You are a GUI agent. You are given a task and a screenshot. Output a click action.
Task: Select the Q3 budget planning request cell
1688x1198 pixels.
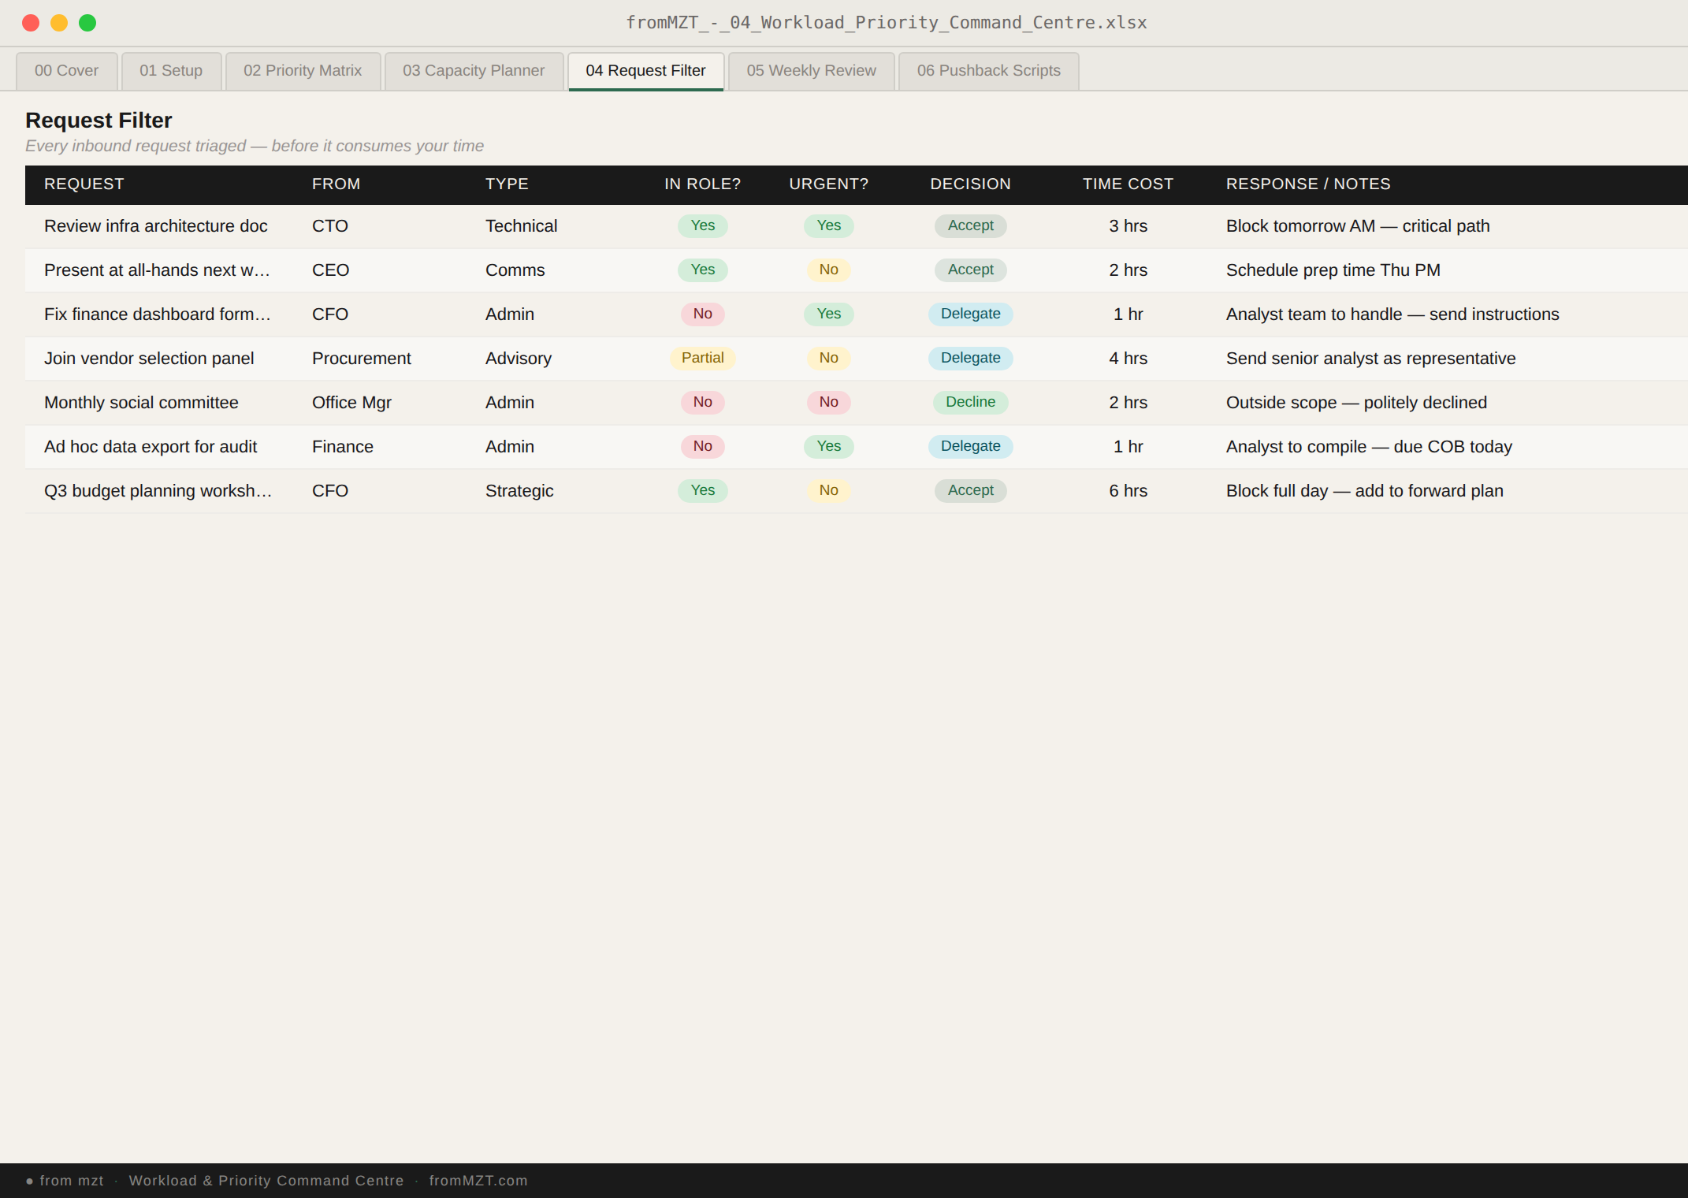point(158,491)
